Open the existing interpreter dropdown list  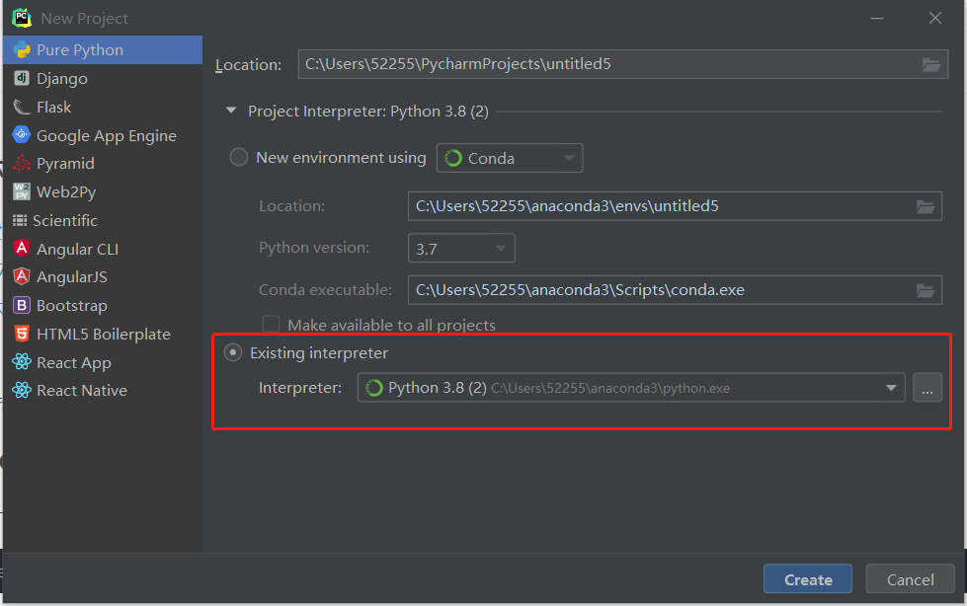coord(890,387)
